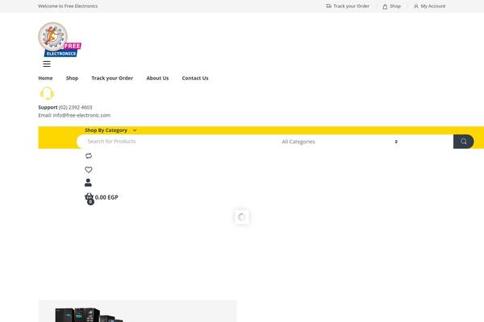Click the shopping bag icon in the top bar
484x322 pixels.
pyautogui.click(x=385, y=6)
